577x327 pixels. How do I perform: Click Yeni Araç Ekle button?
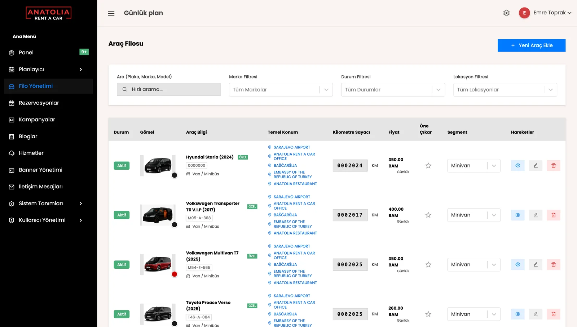(x=531, y=45)
